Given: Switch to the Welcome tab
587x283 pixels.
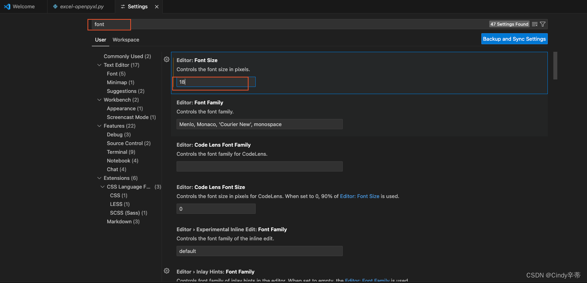Looking at the screenshot, I should [x=23, y=7].
